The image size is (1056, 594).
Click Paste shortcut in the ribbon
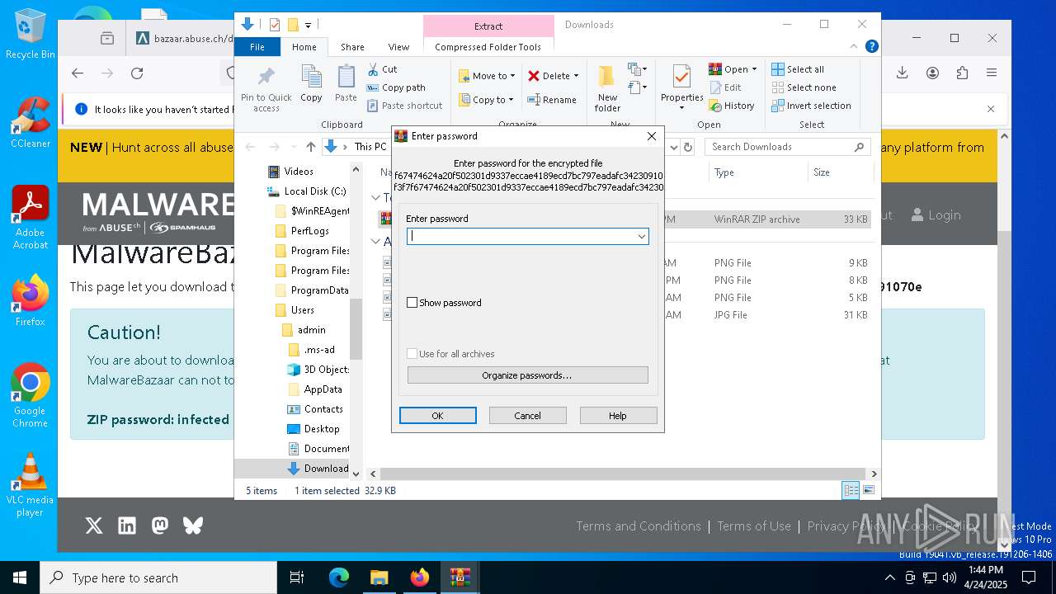404,106
